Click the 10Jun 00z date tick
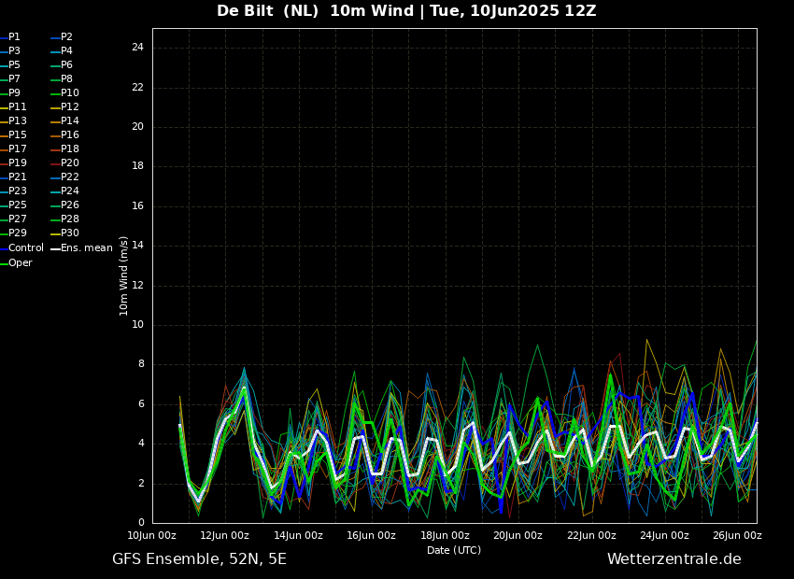This screenshot has width=794, height=579. coord(152,535)
